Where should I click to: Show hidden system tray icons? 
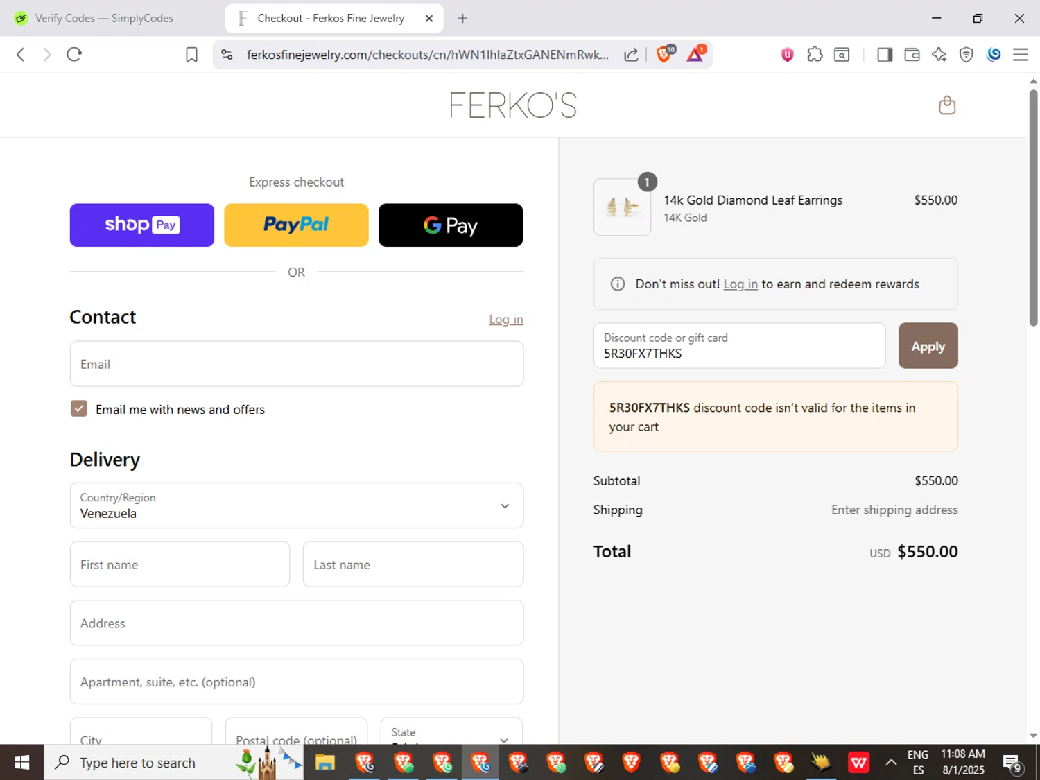[x=891, y=763]
